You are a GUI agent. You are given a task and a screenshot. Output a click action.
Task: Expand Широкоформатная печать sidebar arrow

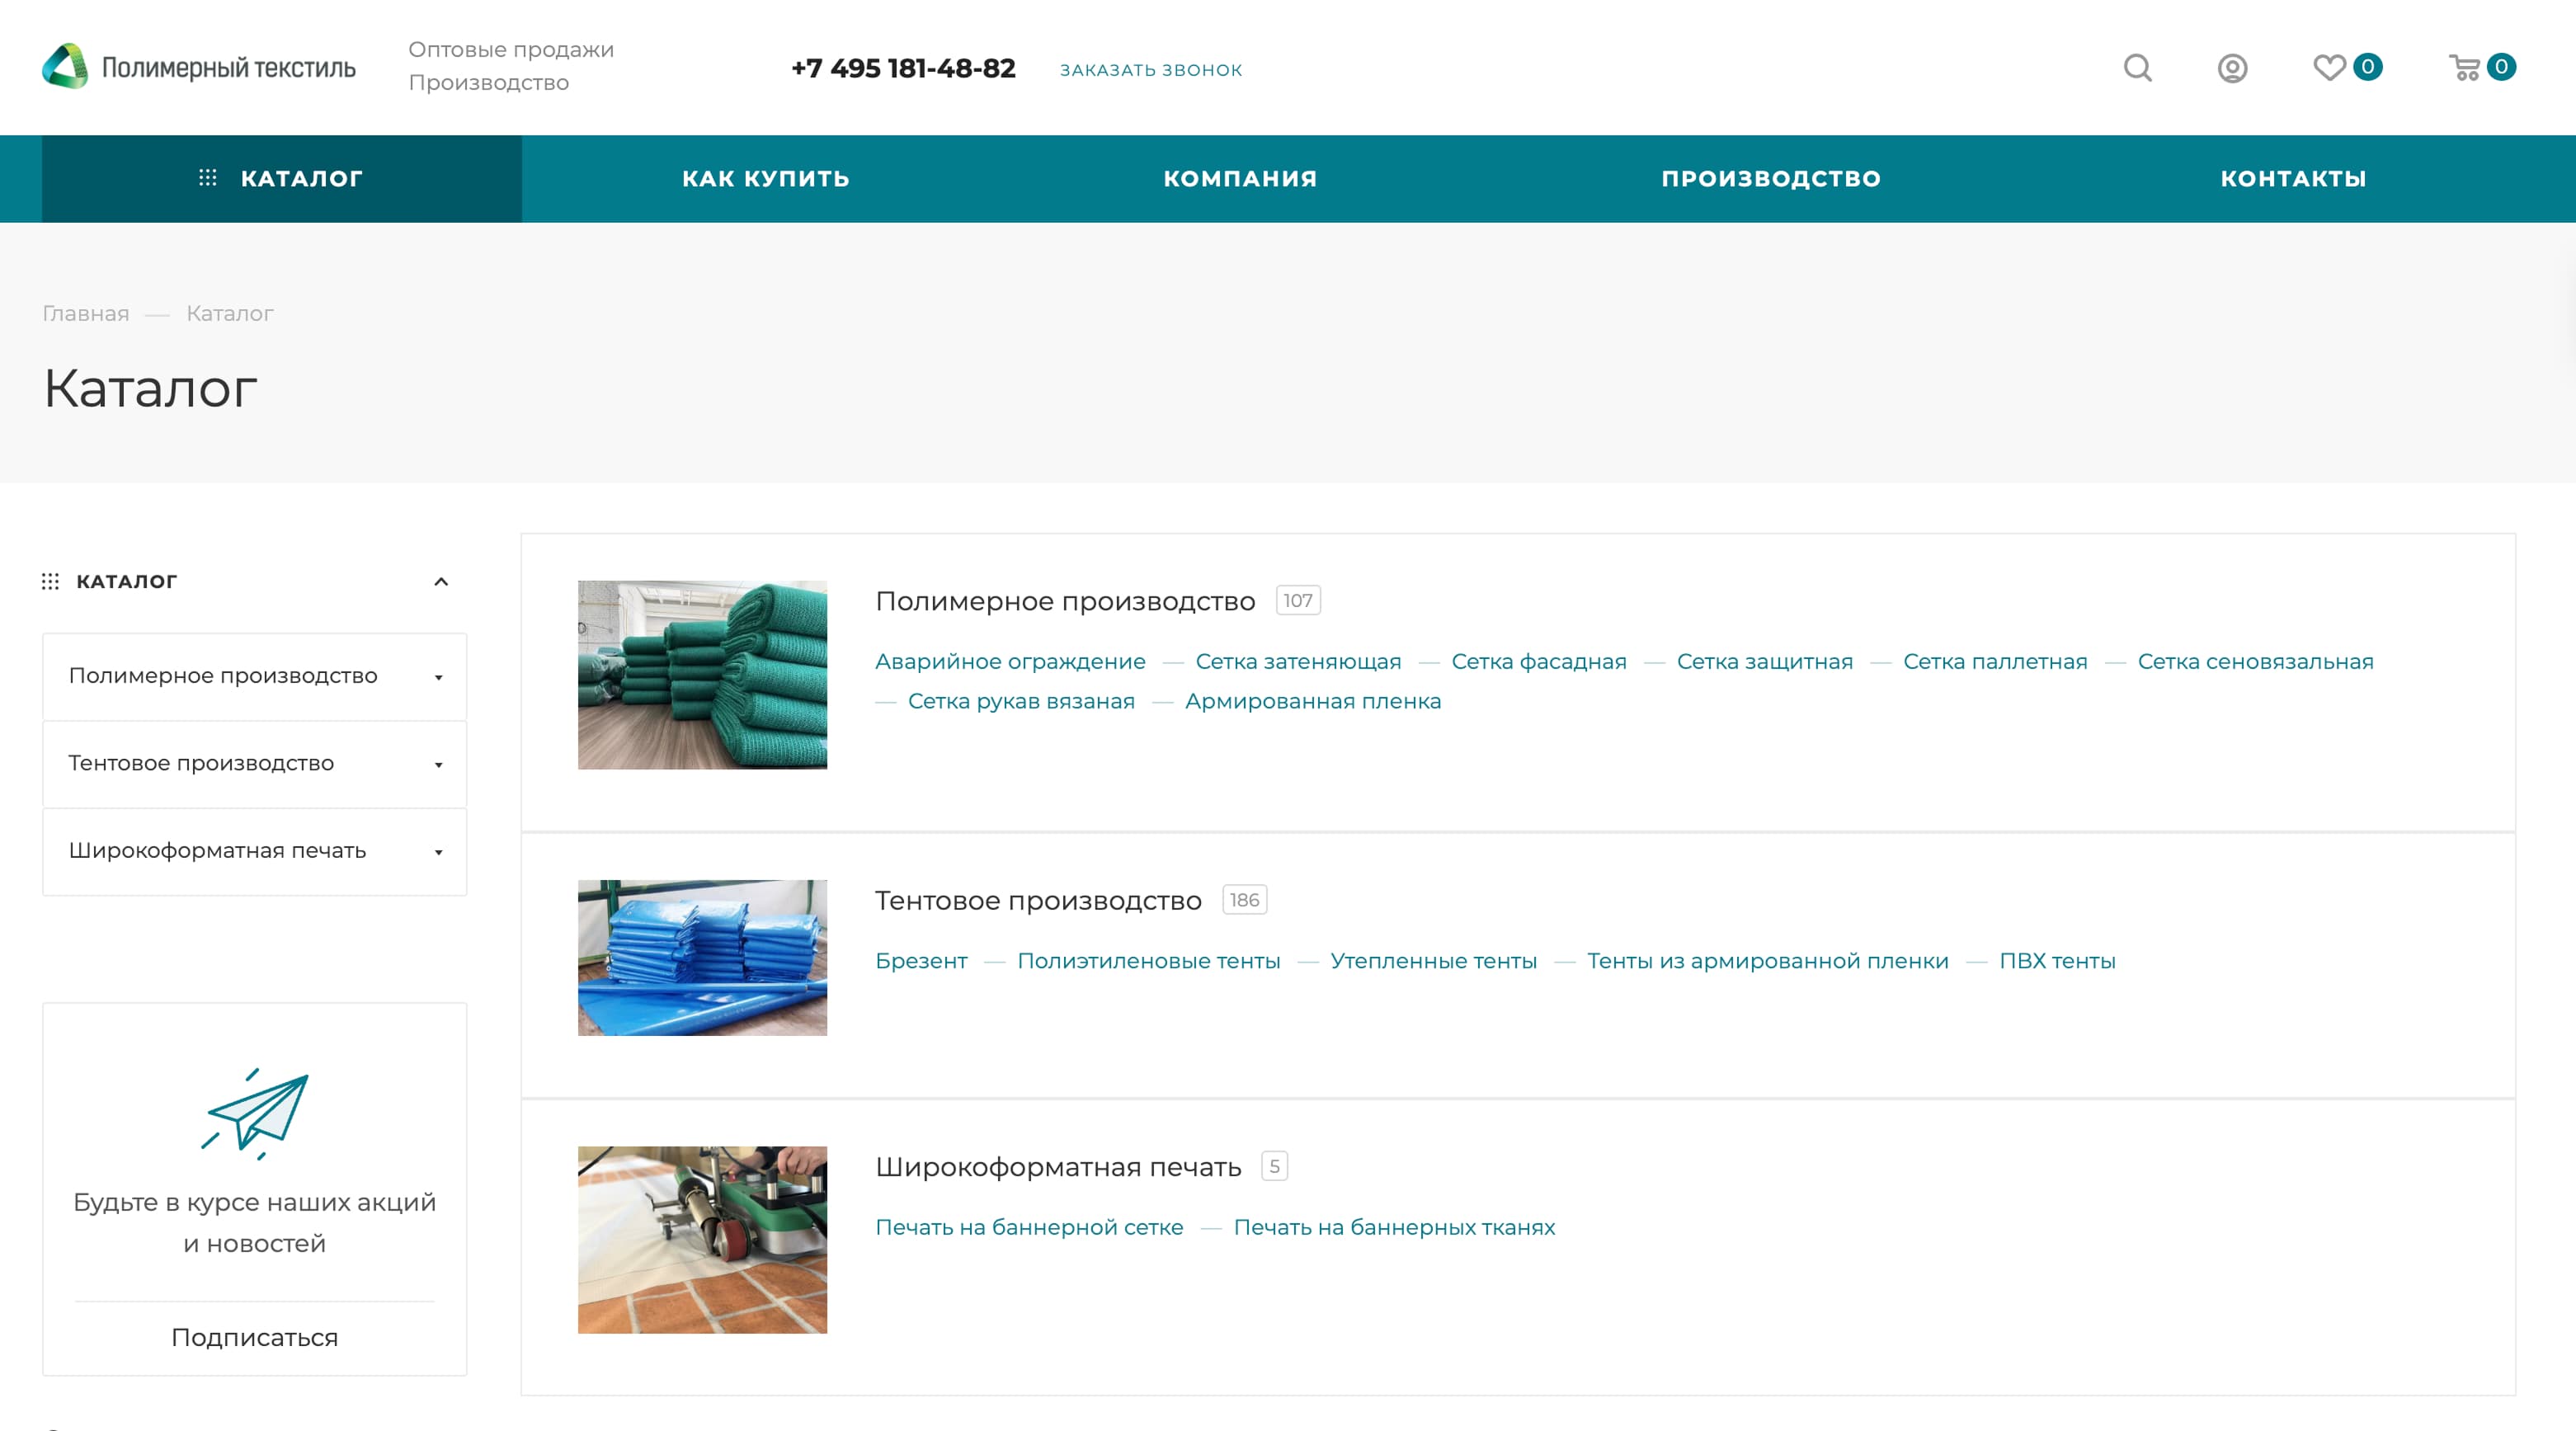point(438,852)
